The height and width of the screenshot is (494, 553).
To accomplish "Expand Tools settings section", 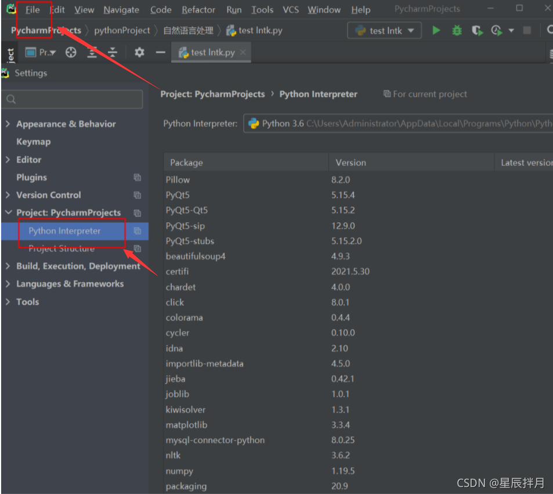I will tap(8, 302).
